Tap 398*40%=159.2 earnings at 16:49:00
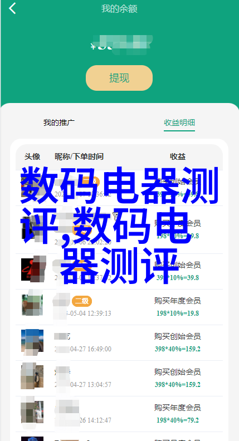Viewport: 239px width, 441px height. tap(178, 349)
